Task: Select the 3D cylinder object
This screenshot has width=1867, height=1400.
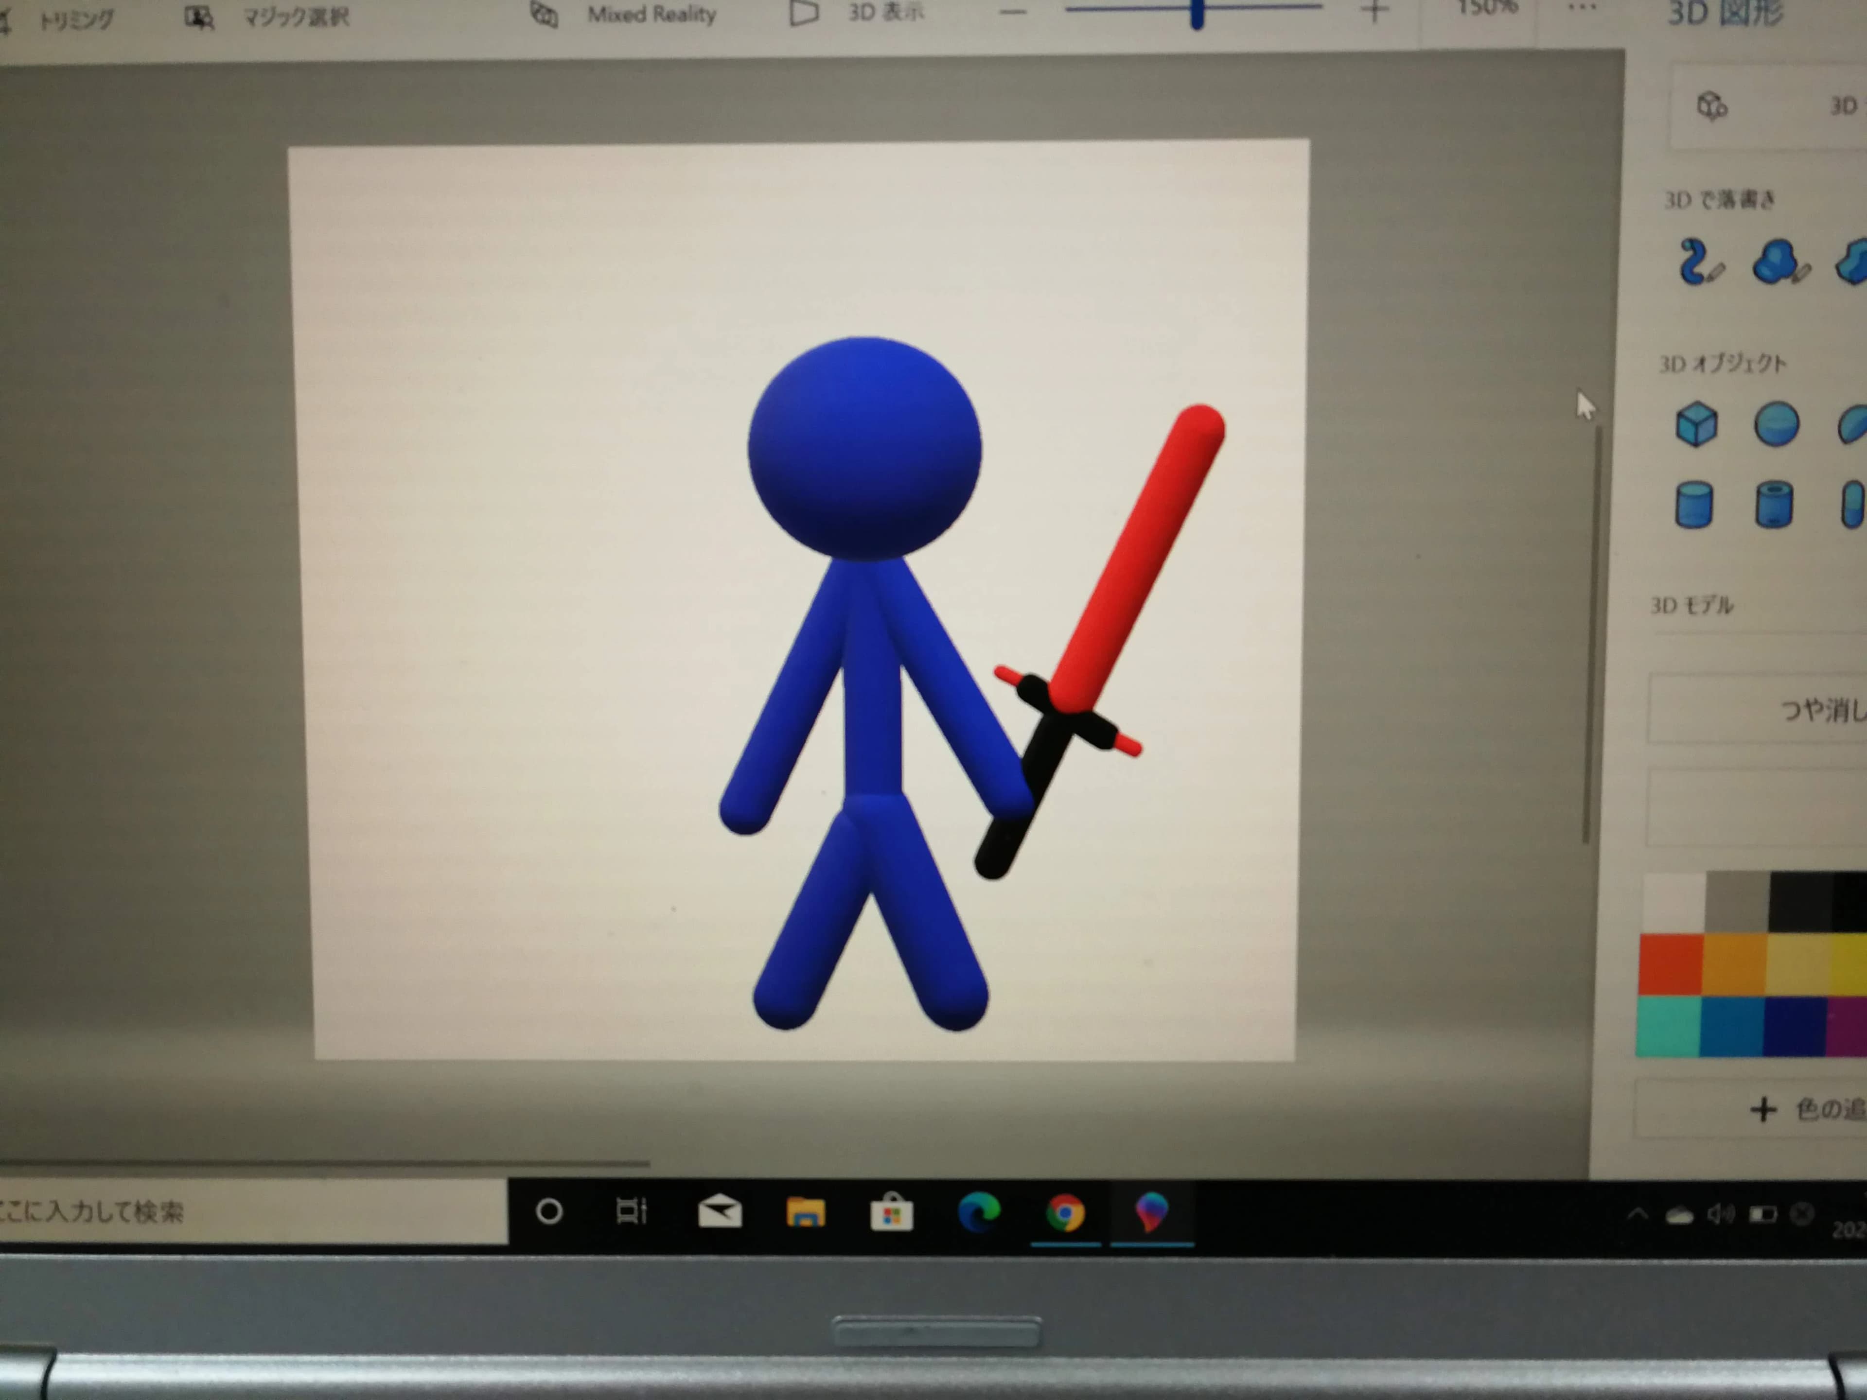Action: 1693,505
